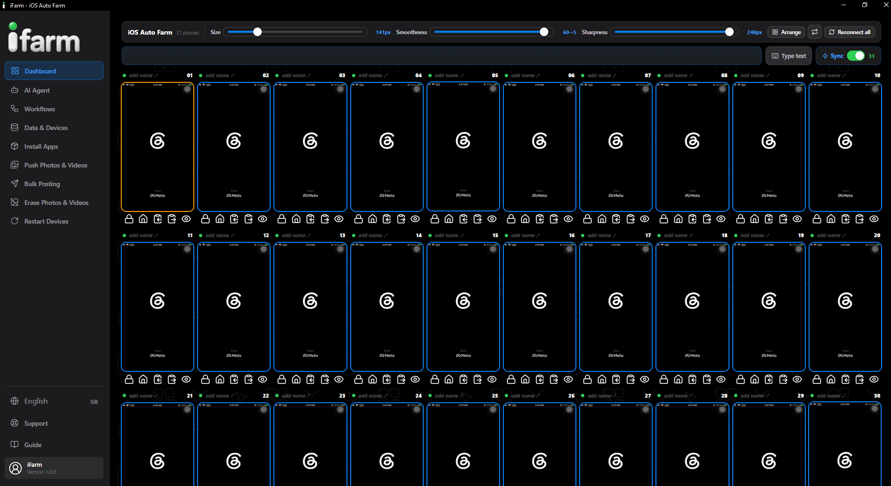Toggle the eye icon under phone 01

click(186, 219)
